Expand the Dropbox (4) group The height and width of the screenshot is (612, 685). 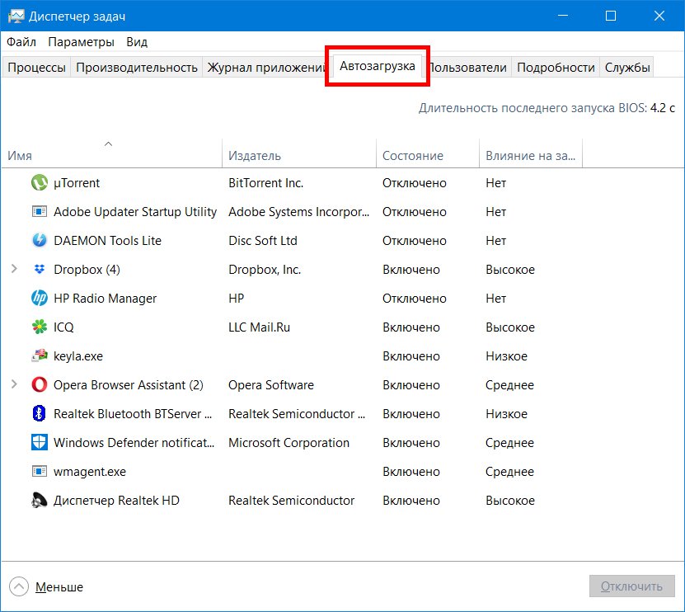pos(14,270)
